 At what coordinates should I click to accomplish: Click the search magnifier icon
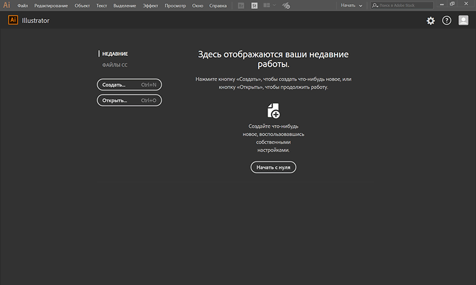(375, 5)
